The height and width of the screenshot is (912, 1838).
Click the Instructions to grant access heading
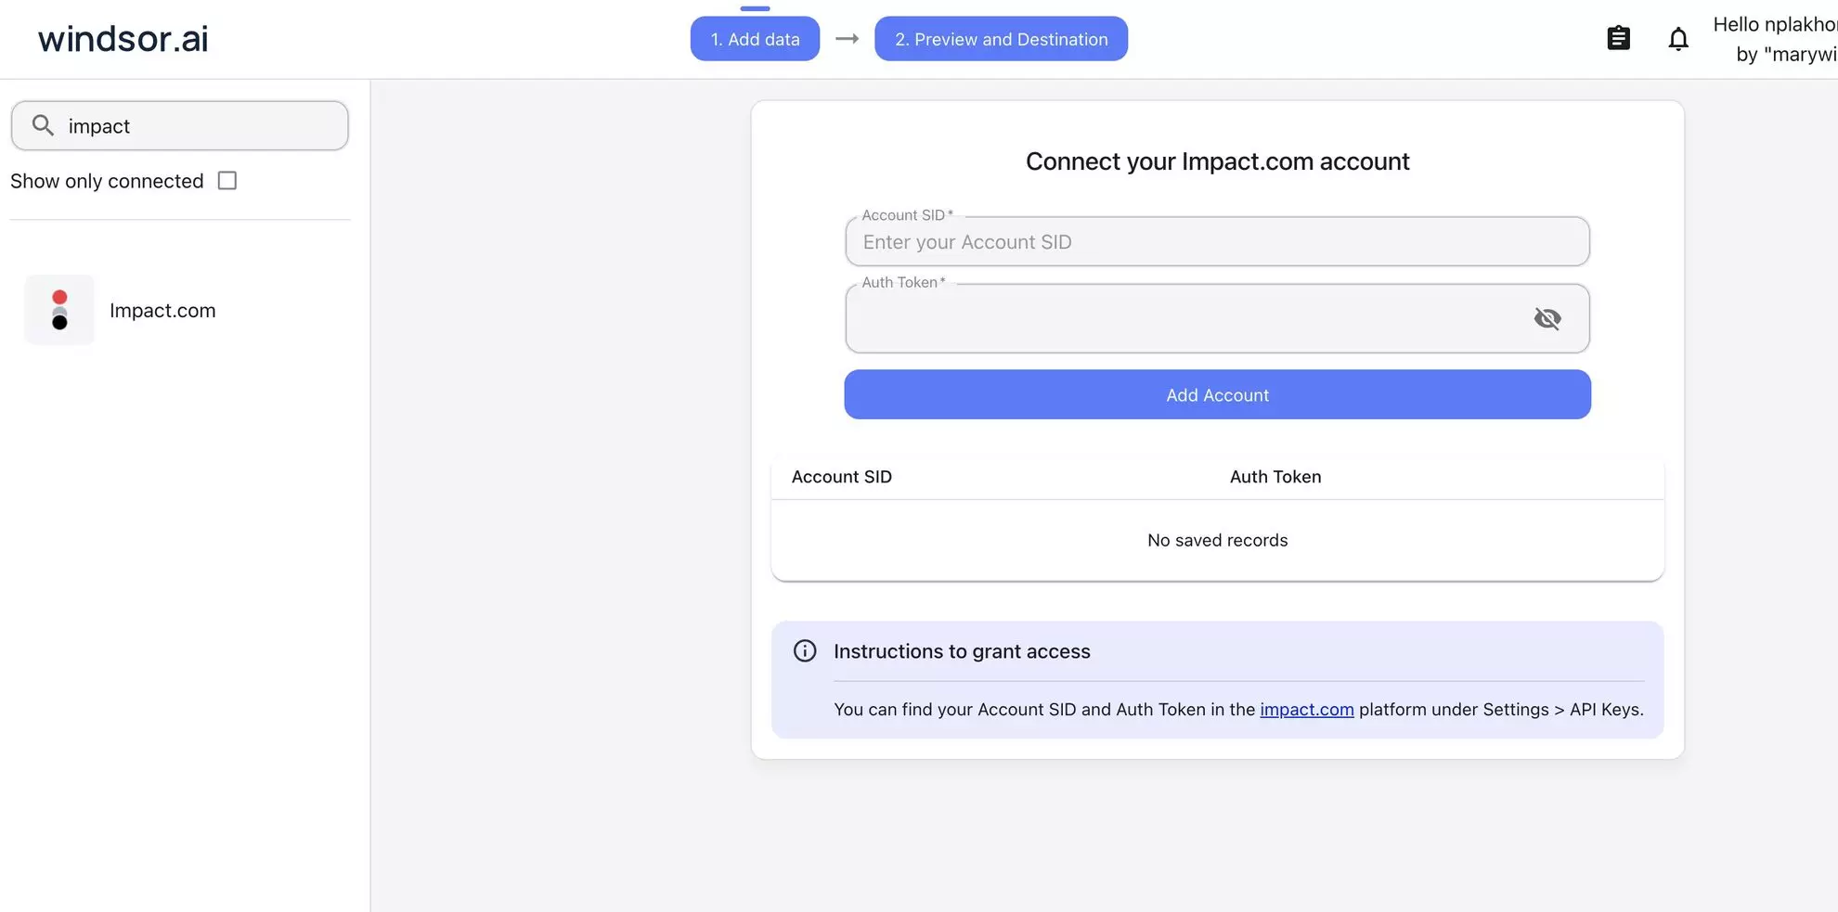click(x=962, y=651)
